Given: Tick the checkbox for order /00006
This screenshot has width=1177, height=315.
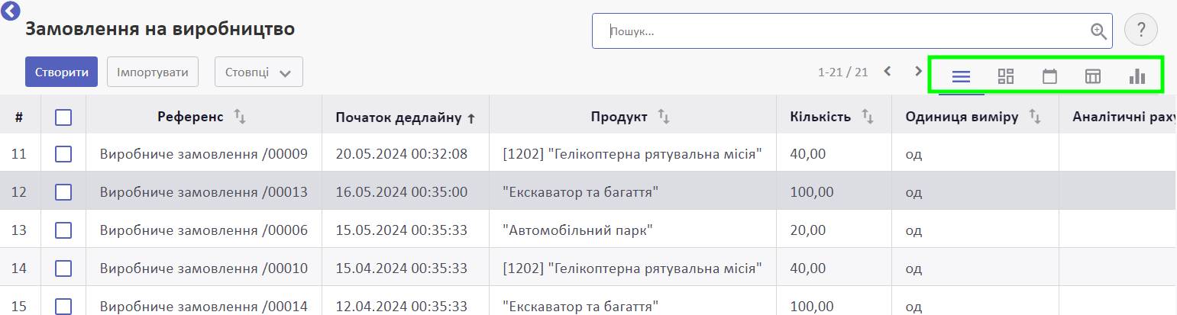Looking at the screenshot, I should [63, 230].
